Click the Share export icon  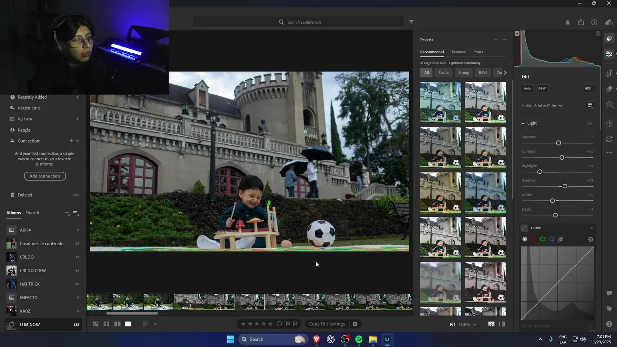(581, 22)
